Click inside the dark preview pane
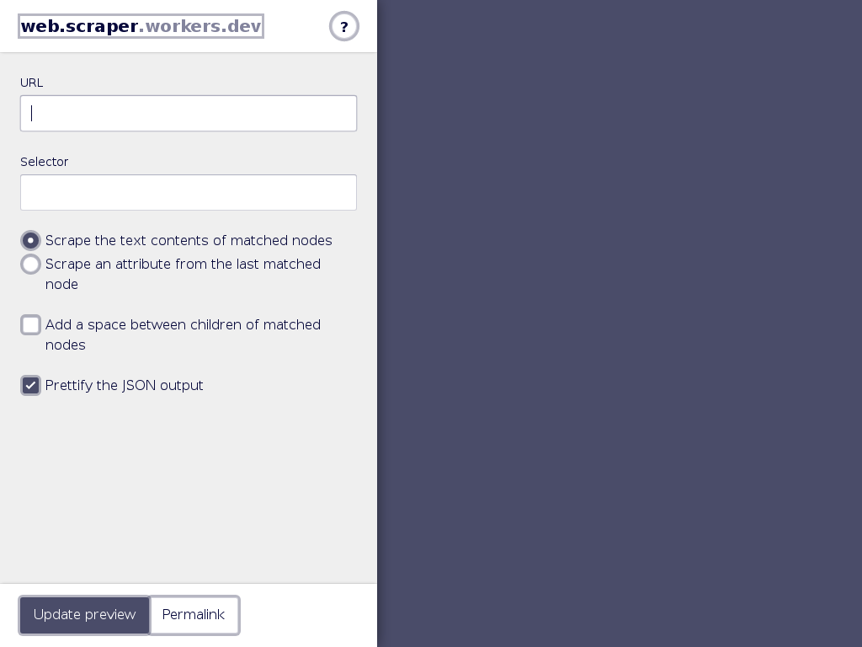Screen dimensions: 862x647 click(x=620, y=323)
